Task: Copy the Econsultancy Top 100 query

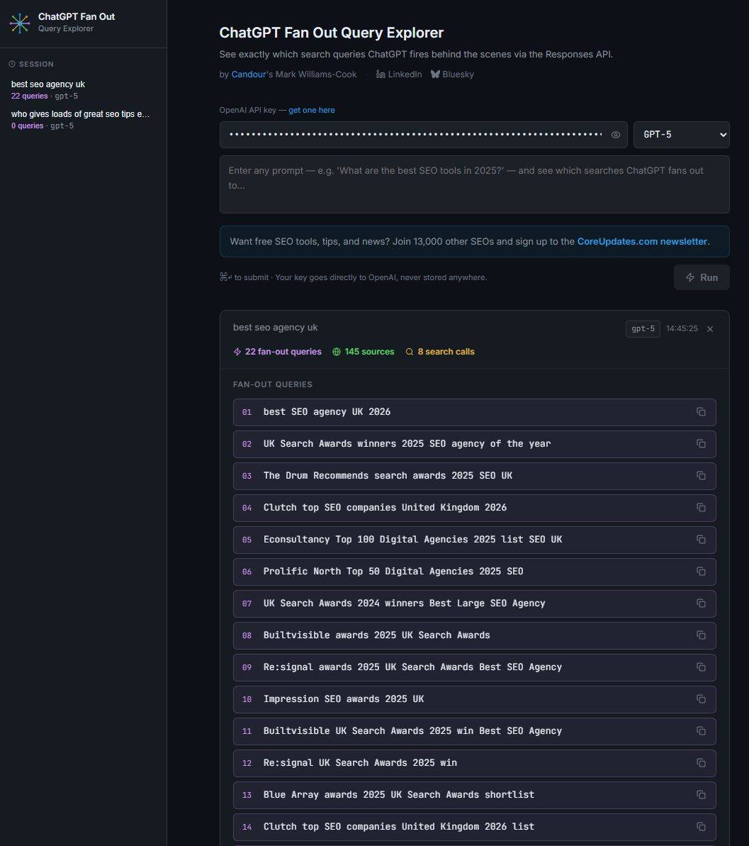Action: tap(701, 540)
